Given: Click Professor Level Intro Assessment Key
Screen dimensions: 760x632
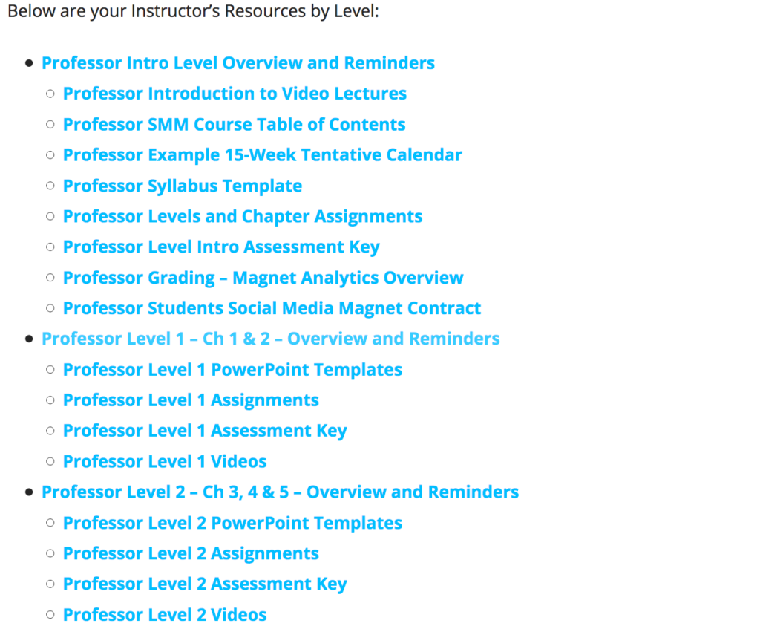Looking at the screenshot, I should tap(221, 247).
